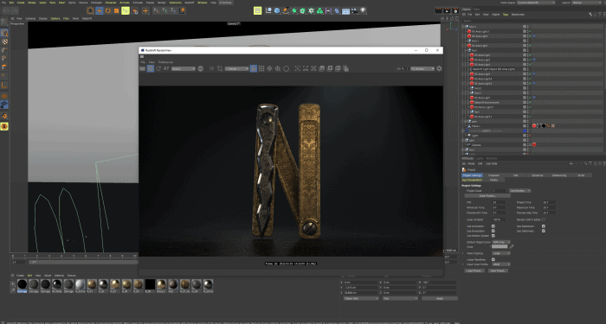Enable Render LOD in Editor checkbox

pyautogui.click(x=544, y=219)
